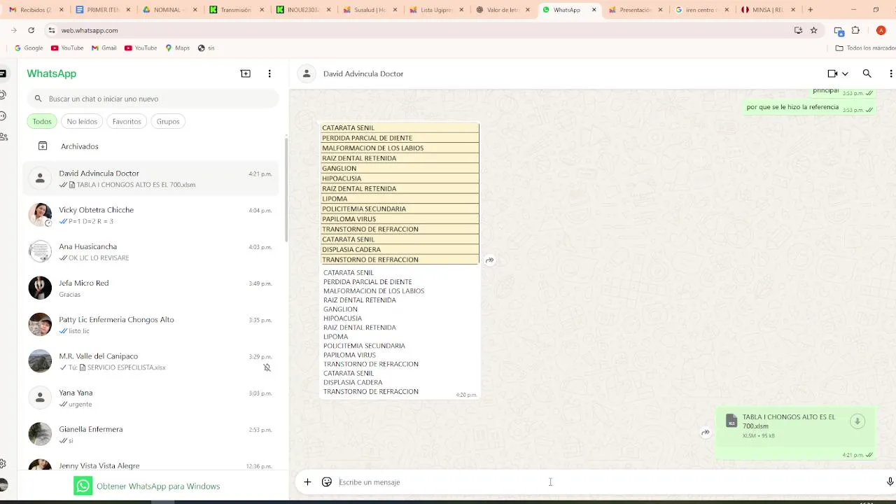The height and width of the screenshot is (504, 896).
Task: Open Vicky Obtetra Chicche profile picture
Action: click(40, 215)
